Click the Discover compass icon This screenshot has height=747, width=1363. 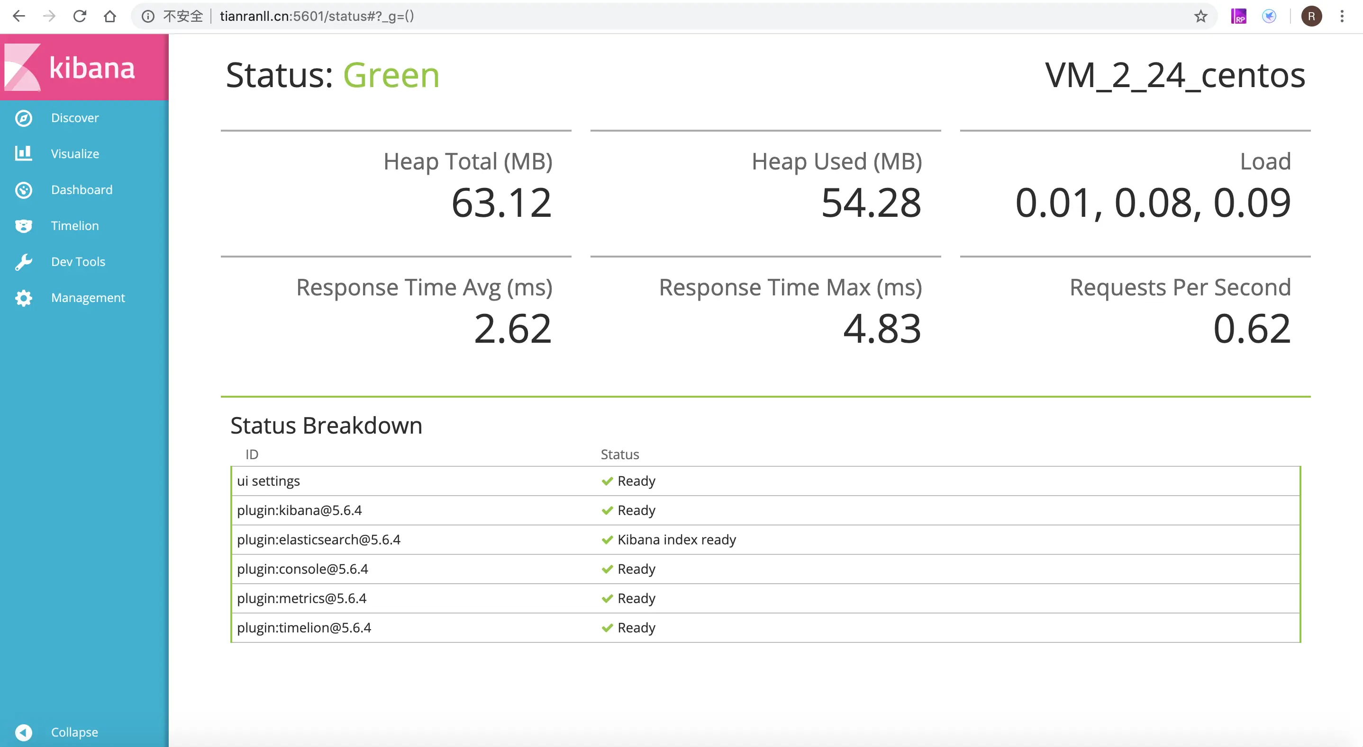click(x=23, y=118)
